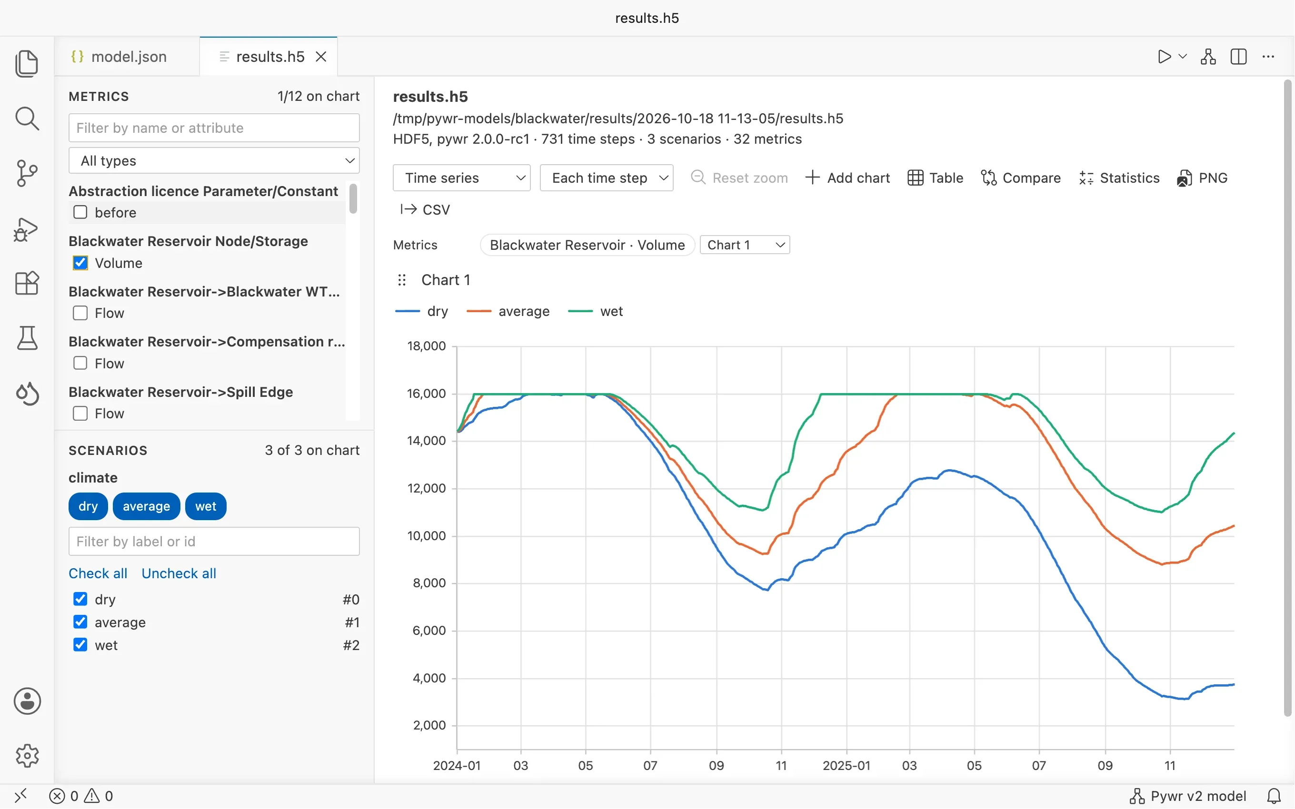Open the network diagram icon in editor toolbar
This screenshot has width=1295, height=809.
1208,57
